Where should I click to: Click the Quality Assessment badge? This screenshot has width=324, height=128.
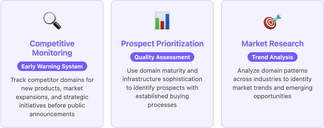click(162, 57)
